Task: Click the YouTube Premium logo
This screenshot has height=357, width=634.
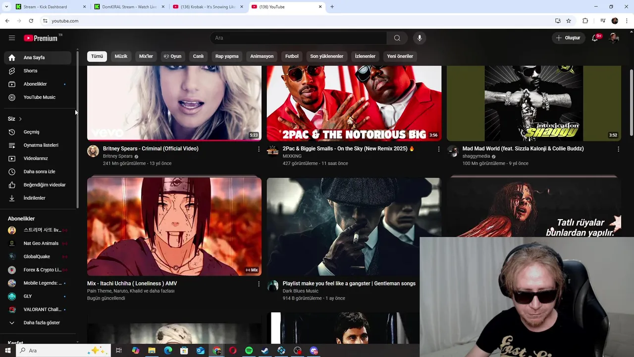Action: click(41, 38)
